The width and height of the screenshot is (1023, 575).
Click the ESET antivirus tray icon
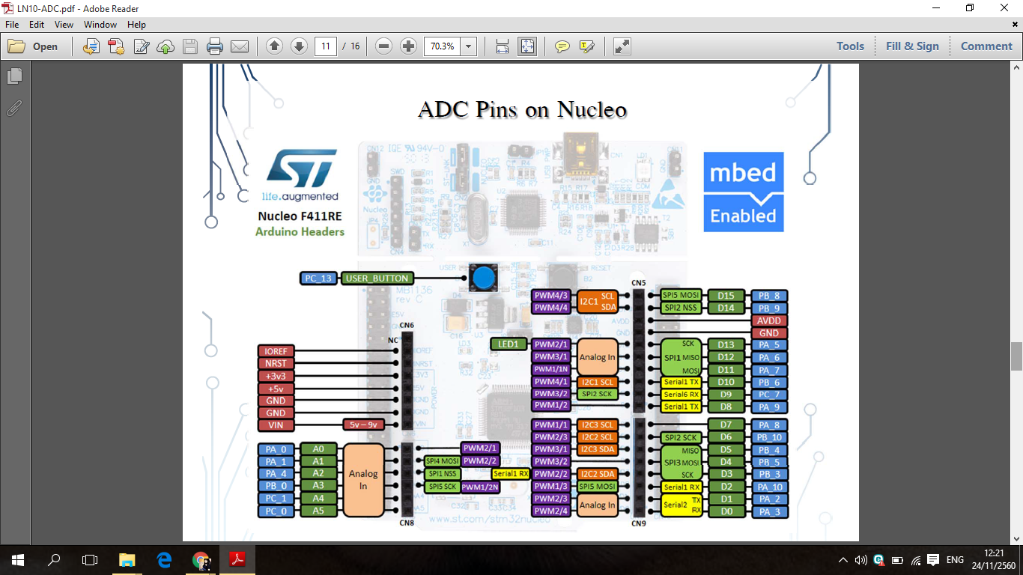pos(878,560)
